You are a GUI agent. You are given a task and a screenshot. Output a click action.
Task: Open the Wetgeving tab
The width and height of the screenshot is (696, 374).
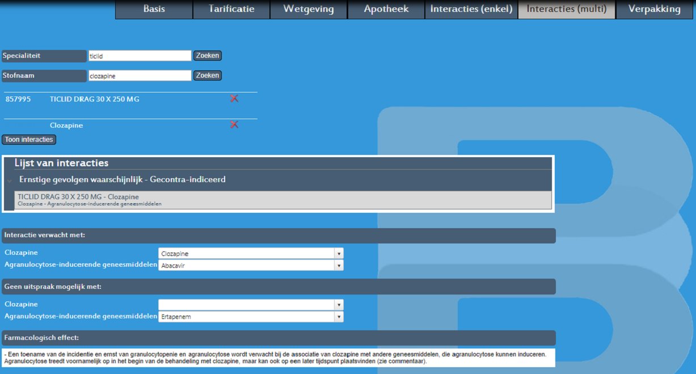click(x=309, y=10)
